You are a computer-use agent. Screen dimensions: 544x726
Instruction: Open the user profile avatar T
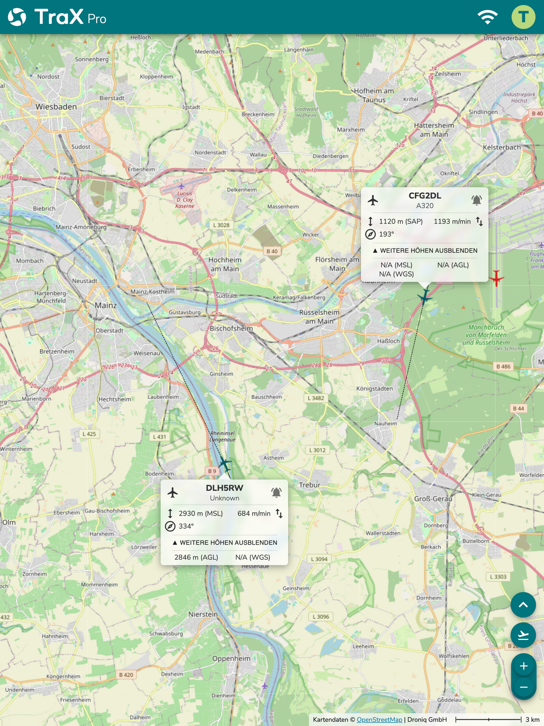pos(524,17)
